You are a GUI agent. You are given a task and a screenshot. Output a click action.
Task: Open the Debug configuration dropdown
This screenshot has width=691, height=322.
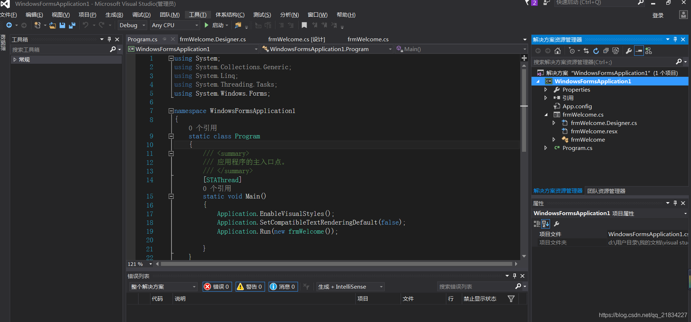pos(133,25)
